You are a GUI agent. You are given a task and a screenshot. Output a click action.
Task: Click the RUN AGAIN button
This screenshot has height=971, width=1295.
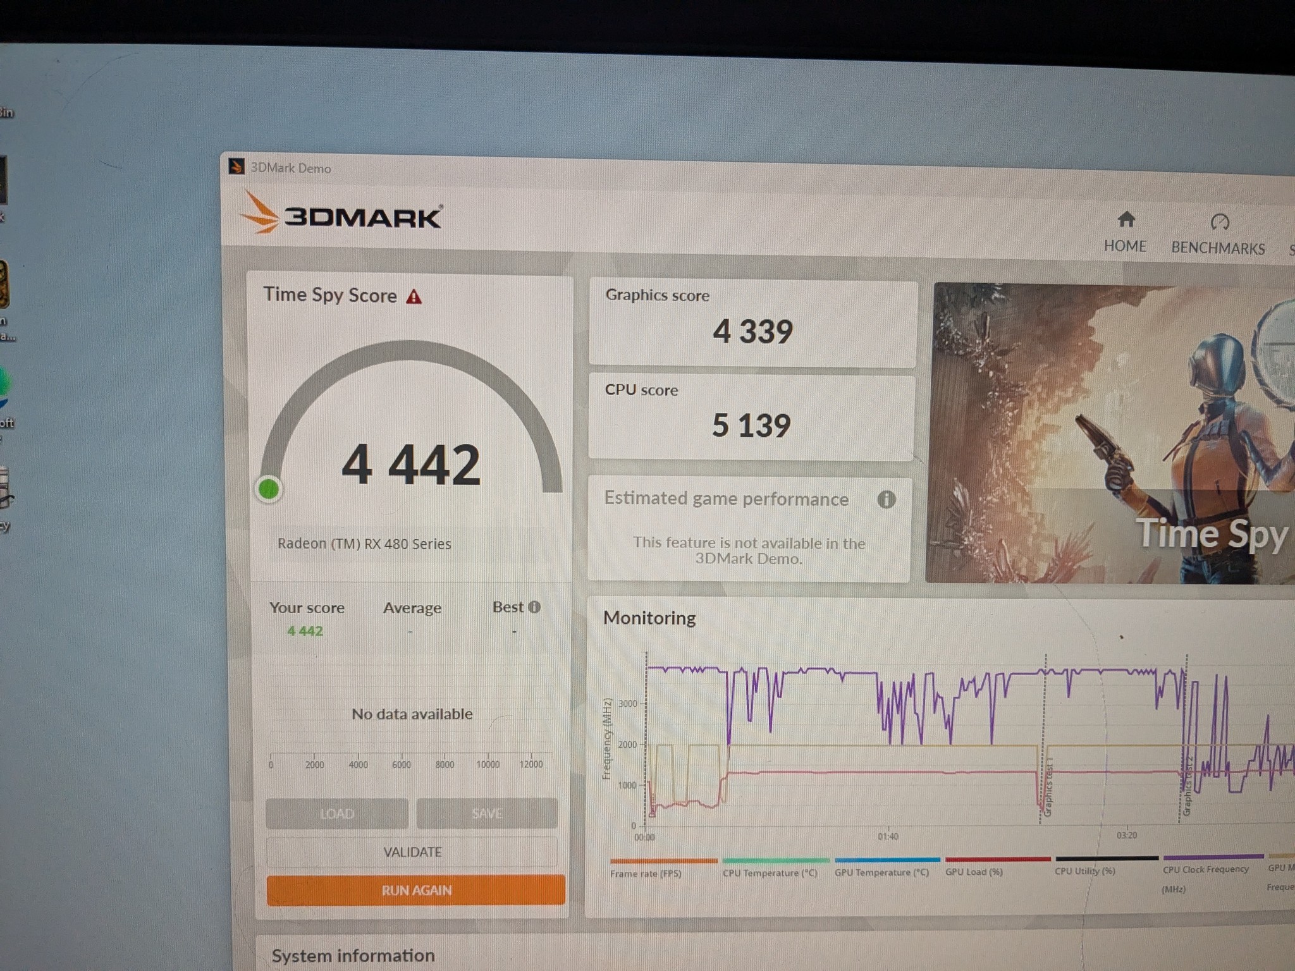[x=415, y=890]
